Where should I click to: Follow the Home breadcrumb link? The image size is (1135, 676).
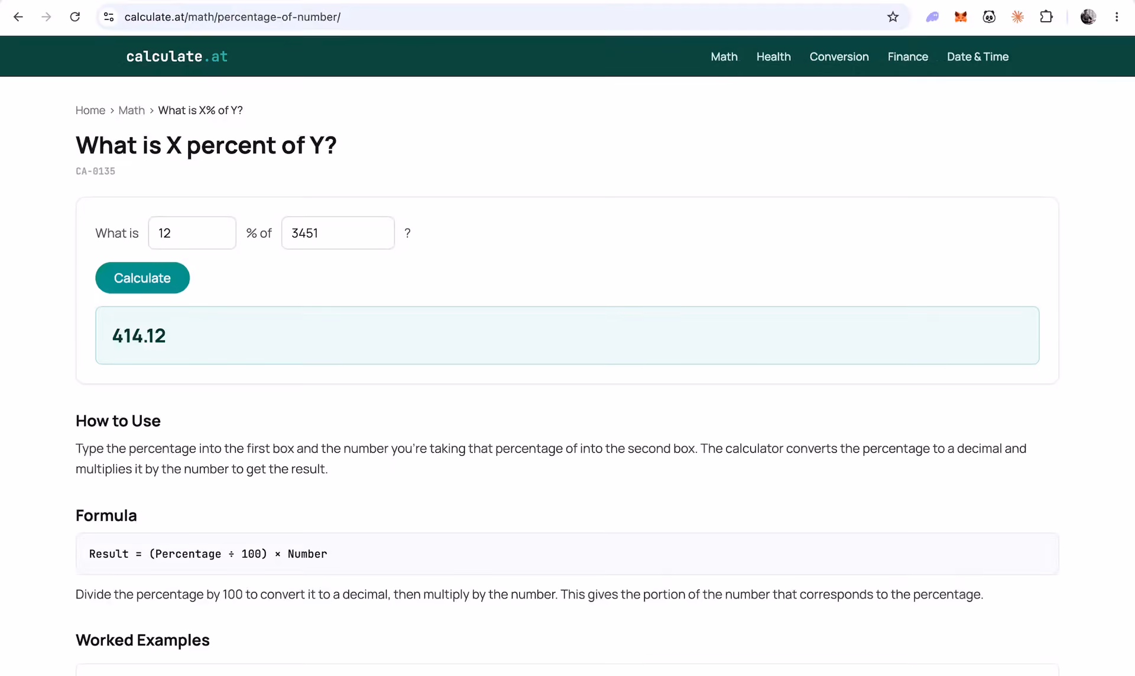click(90, 111)
